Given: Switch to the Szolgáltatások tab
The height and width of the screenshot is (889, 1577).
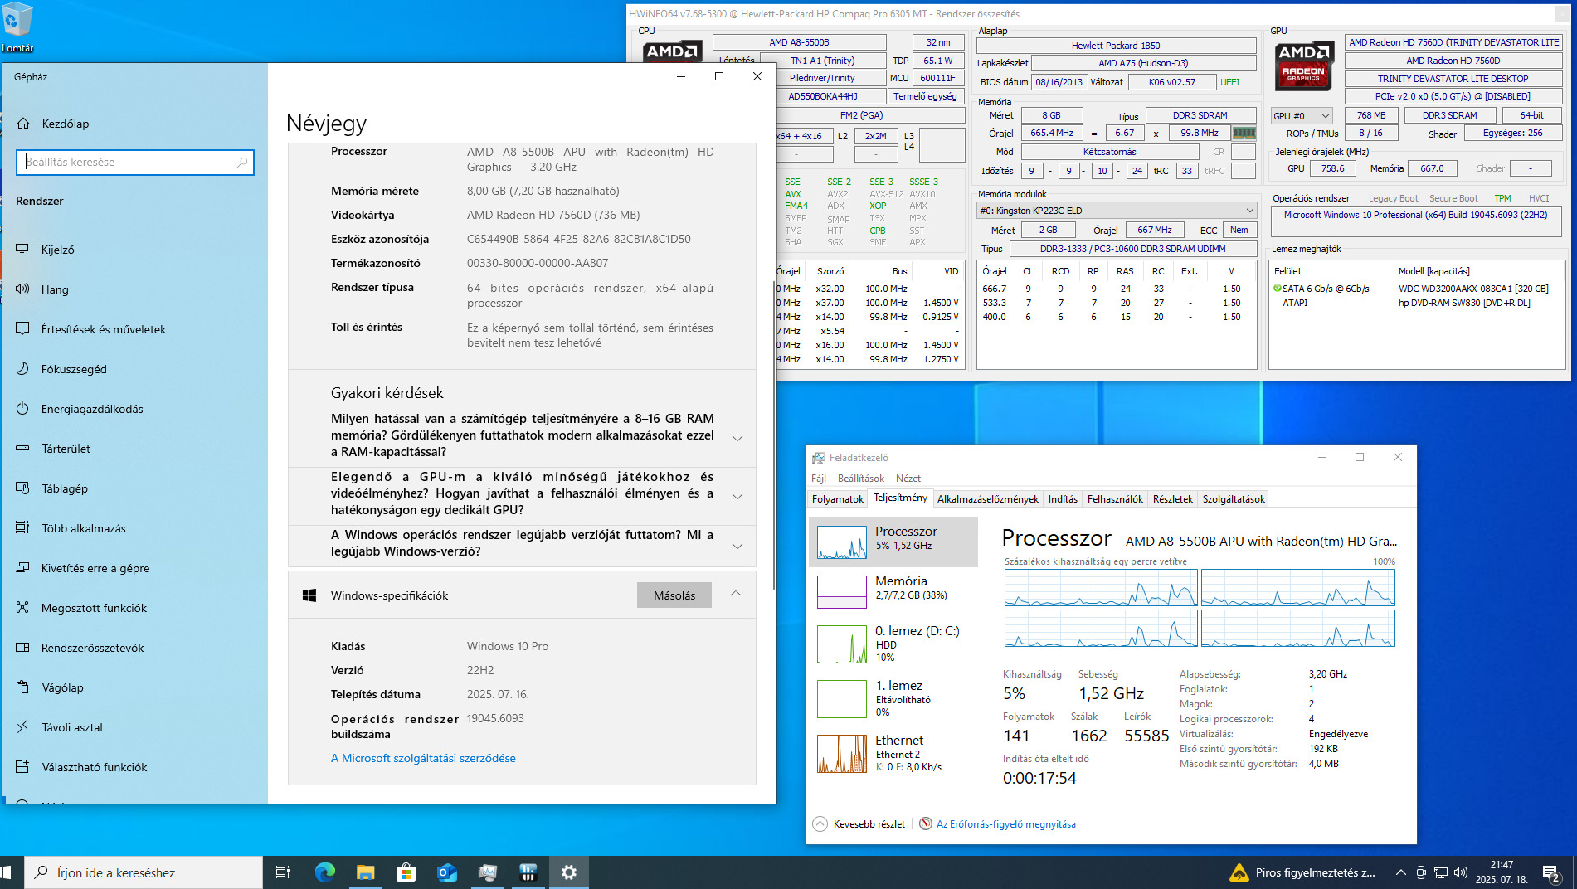Looking at the screenshot, I should (1234, 499).
